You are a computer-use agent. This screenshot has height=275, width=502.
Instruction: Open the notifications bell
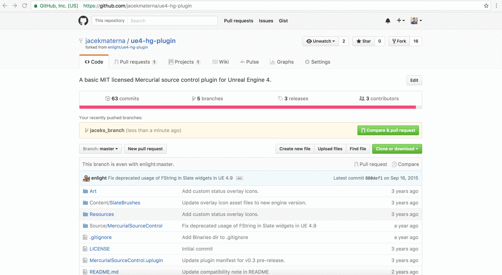pos(388,21)
